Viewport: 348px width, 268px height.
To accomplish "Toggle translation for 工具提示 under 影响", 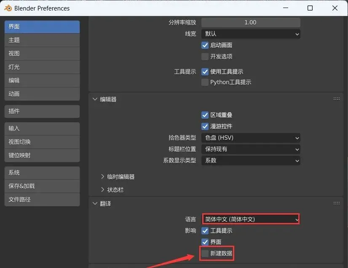I will pyautogui.click(x=205, y=231).
